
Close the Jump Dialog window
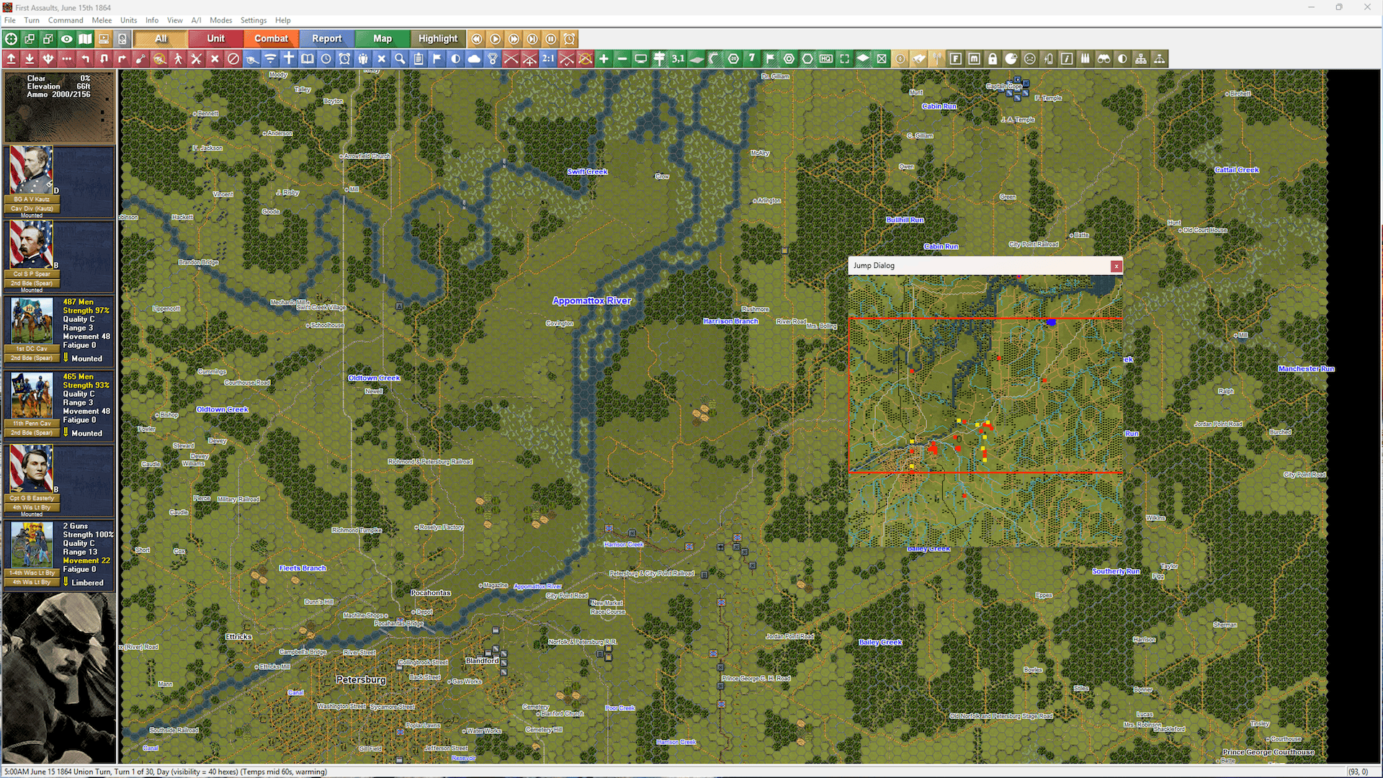[1116, 266]
